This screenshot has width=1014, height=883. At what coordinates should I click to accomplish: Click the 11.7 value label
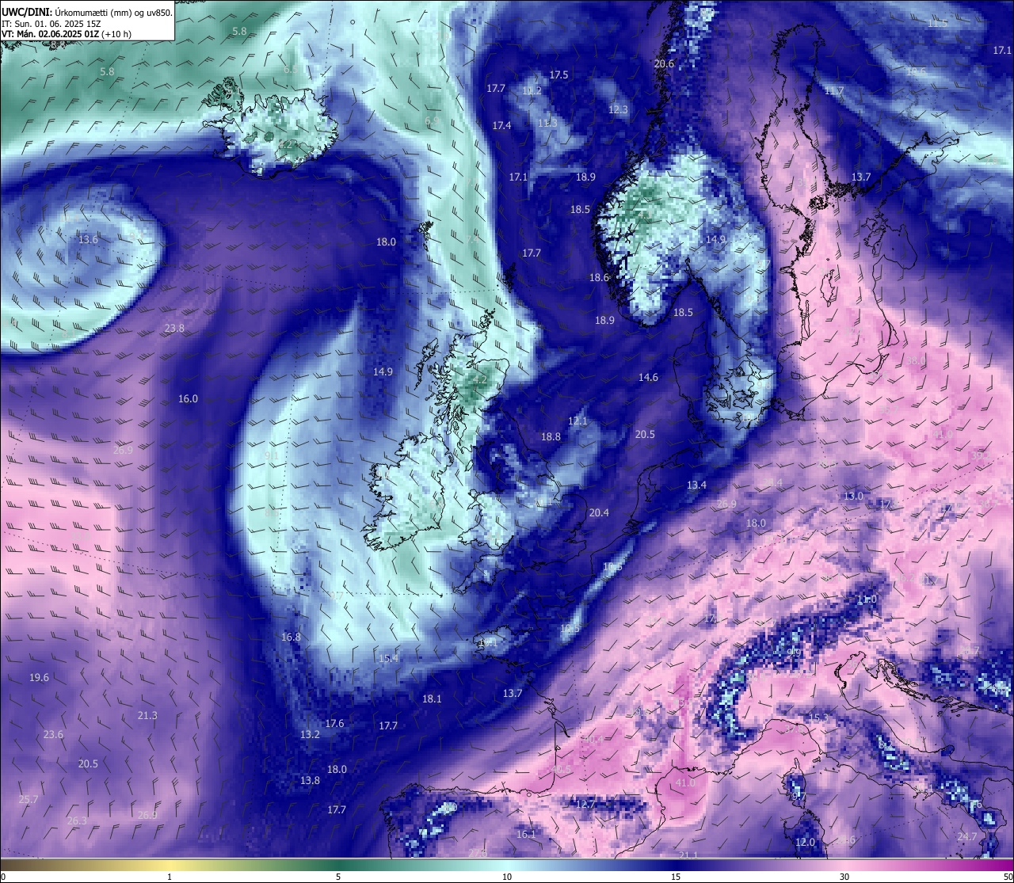(x=833, y=91)
